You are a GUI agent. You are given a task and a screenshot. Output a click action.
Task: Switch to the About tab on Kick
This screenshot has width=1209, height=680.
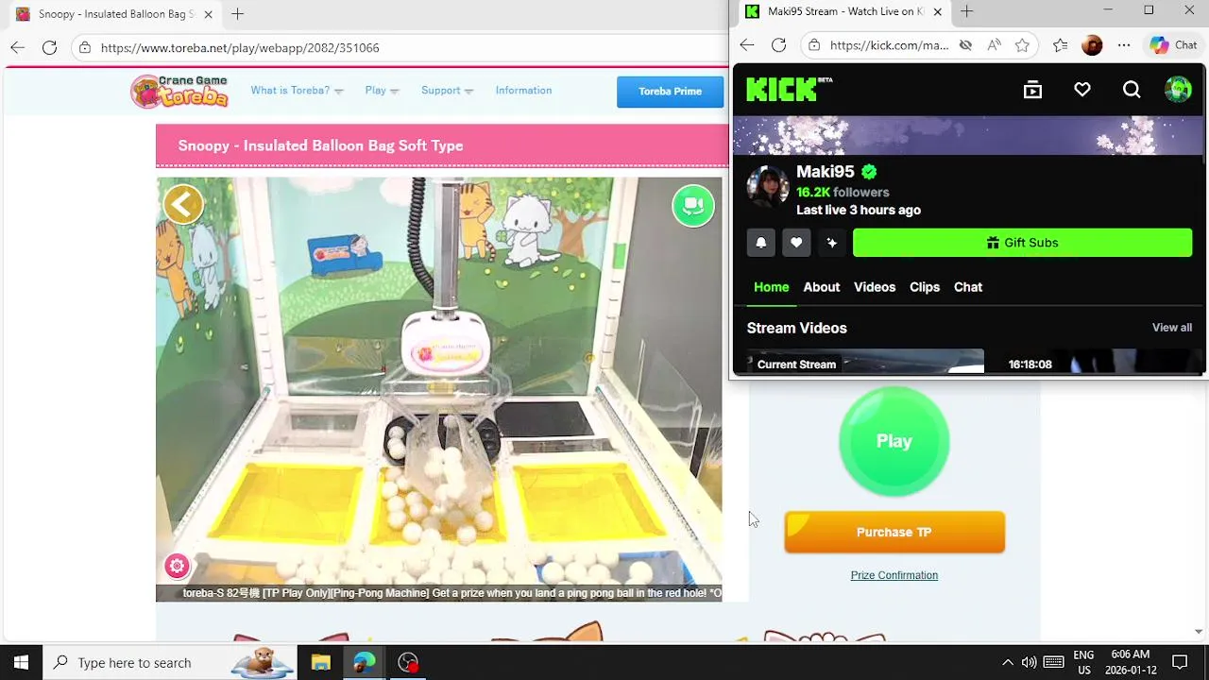tap(822, 287)
